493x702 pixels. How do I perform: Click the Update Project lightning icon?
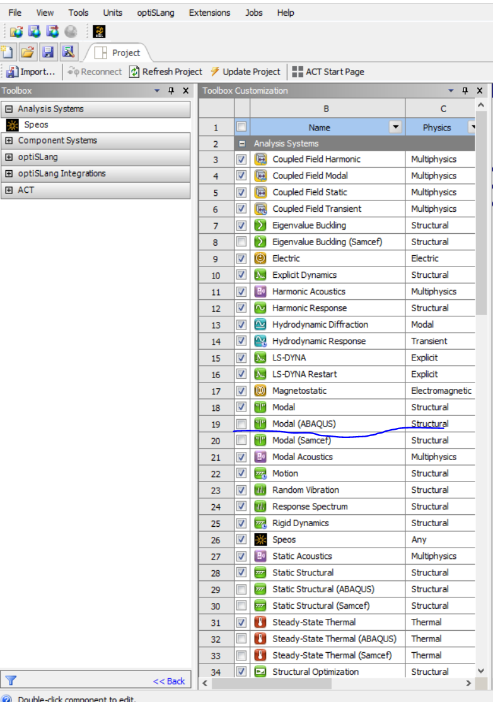tap(215, 72)
